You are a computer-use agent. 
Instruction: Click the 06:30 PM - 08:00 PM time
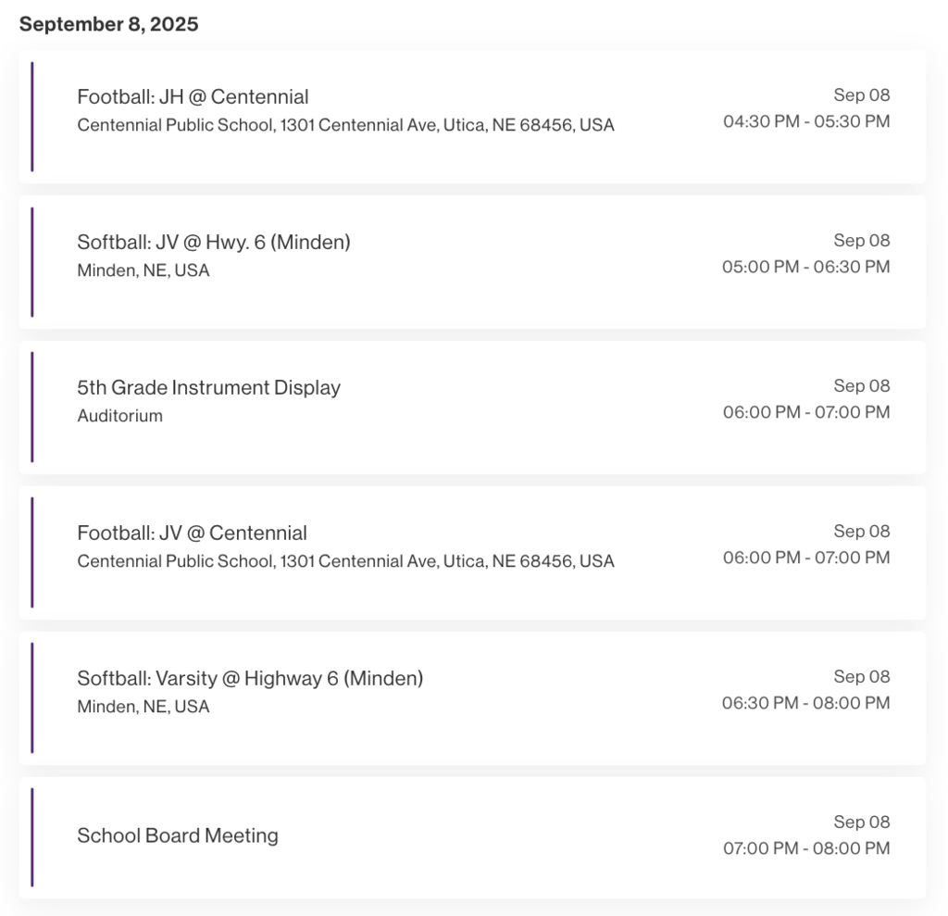tap(806, 703)
